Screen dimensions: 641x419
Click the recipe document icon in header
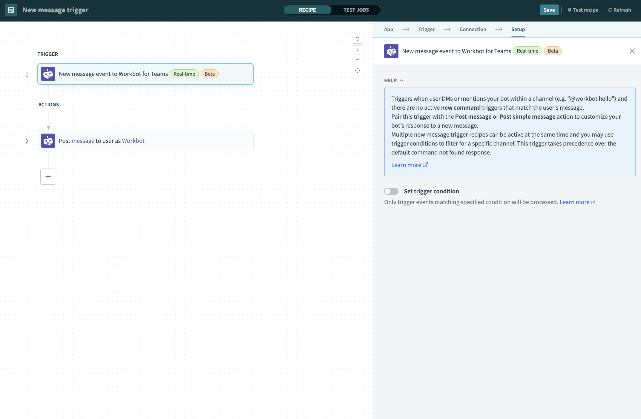(11, 10)
